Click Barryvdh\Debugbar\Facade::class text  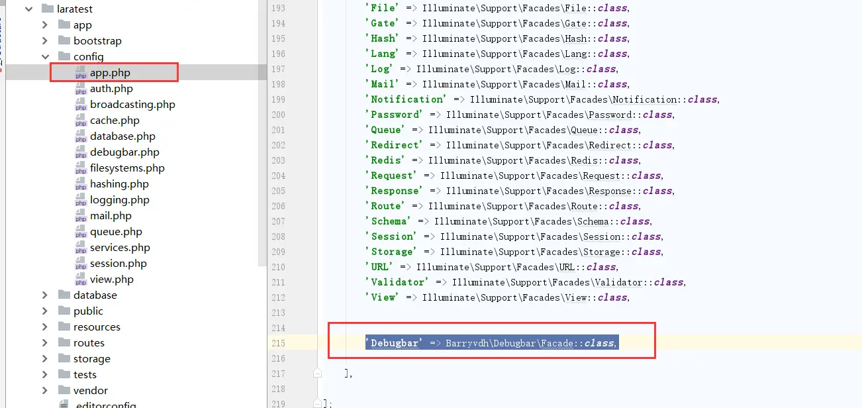tap(531, 343)
